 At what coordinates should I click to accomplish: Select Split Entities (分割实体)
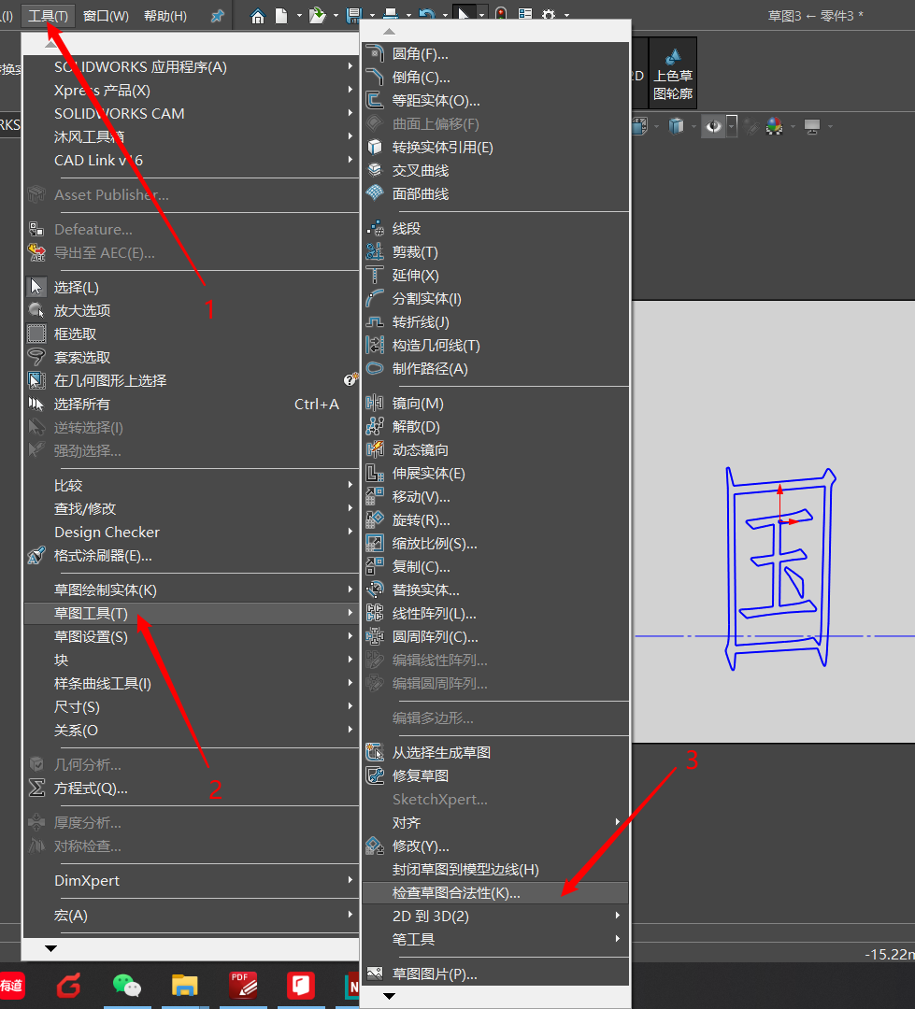(x=495, y=299)
